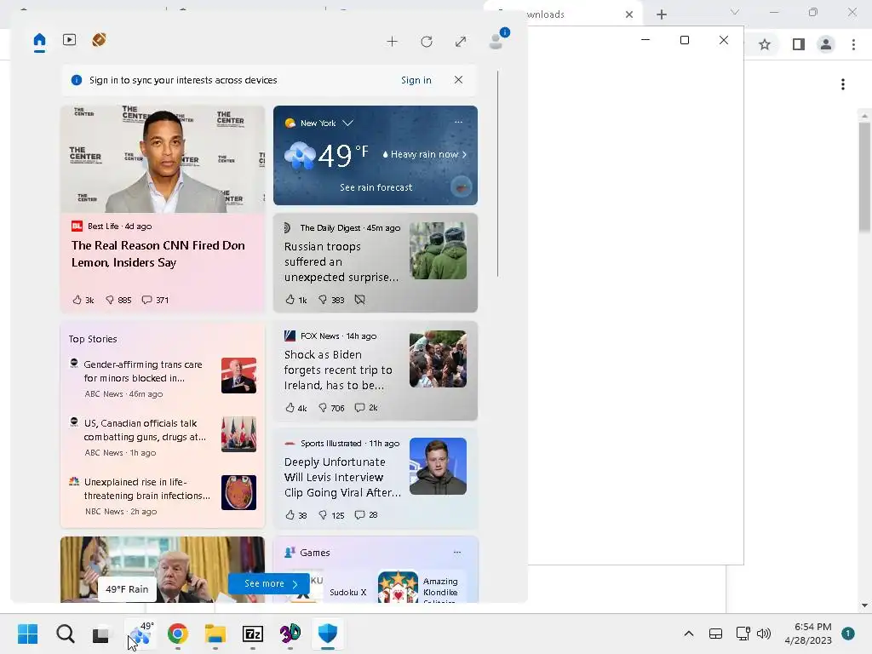Screen dimensions: 872x654
Task: Toggle Chrome side panel
Action: point(799,44)
